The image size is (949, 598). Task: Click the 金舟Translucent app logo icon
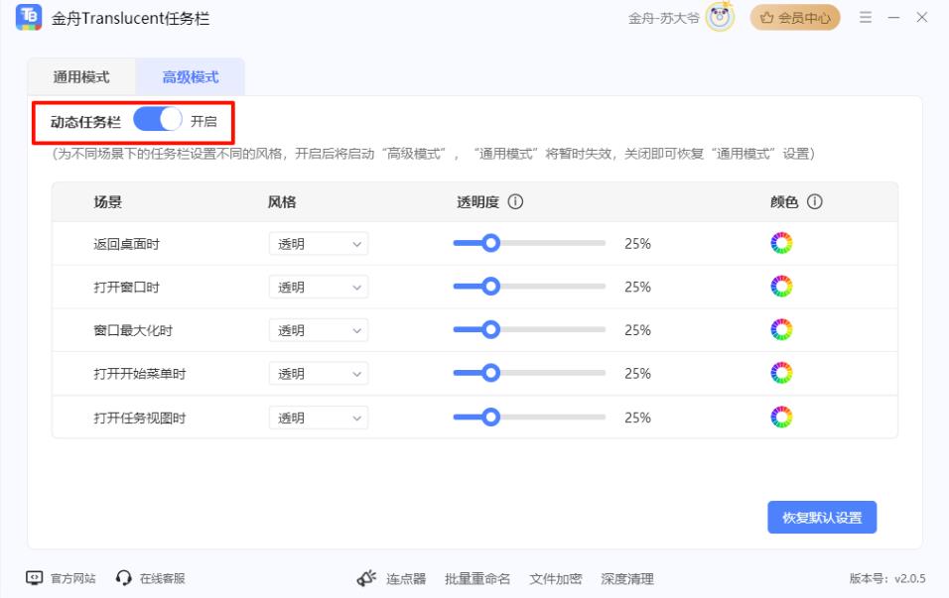pos(29,18)
